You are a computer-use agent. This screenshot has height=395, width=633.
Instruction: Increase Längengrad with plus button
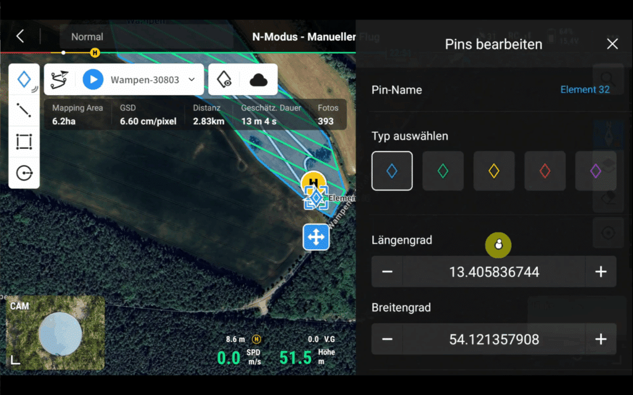click(x=601, y=272)
